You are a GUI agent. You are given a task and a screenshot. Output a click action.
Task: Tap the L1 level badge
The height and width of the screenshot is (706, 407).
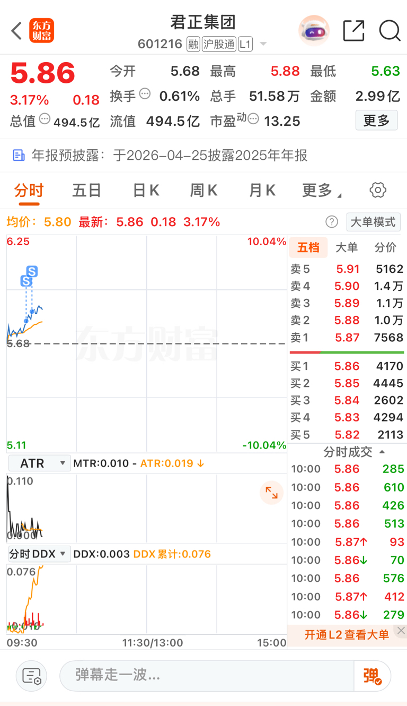click(245, 44)
